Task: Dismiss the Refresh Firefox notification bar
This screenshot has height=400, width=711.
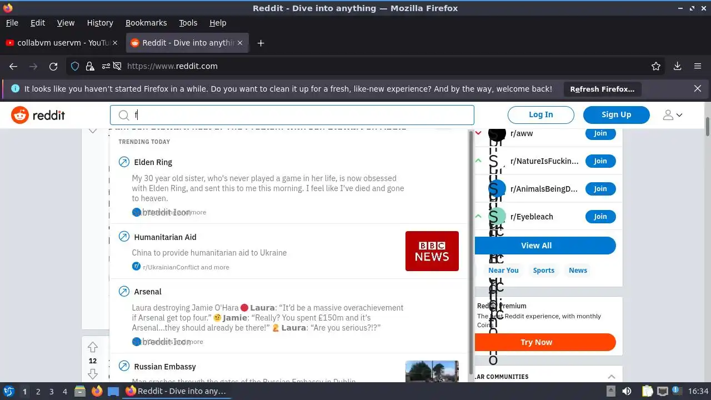Action: pyautogui.click(x=698, y=88)
